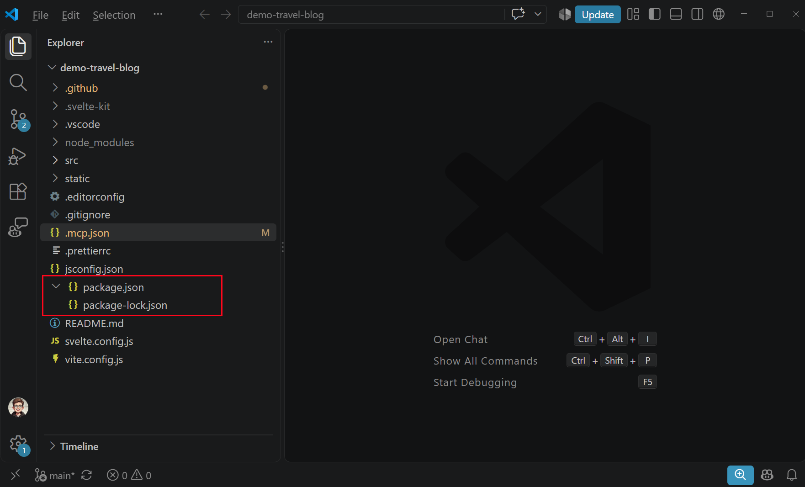Open Source Control view with 2 changes

(18, 120)
